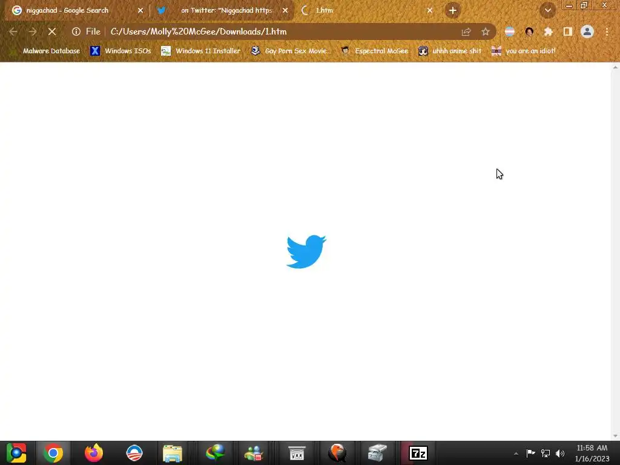This screenshot has height=465, width=620.
Task: Open the profile avatar menu
Action: (587, 31)
